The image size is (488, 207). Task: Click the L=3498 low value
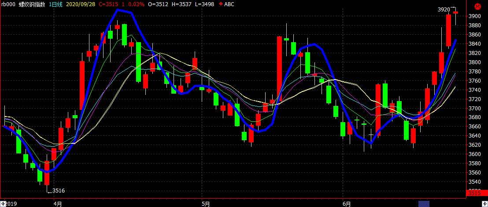(x=205, y=4)
